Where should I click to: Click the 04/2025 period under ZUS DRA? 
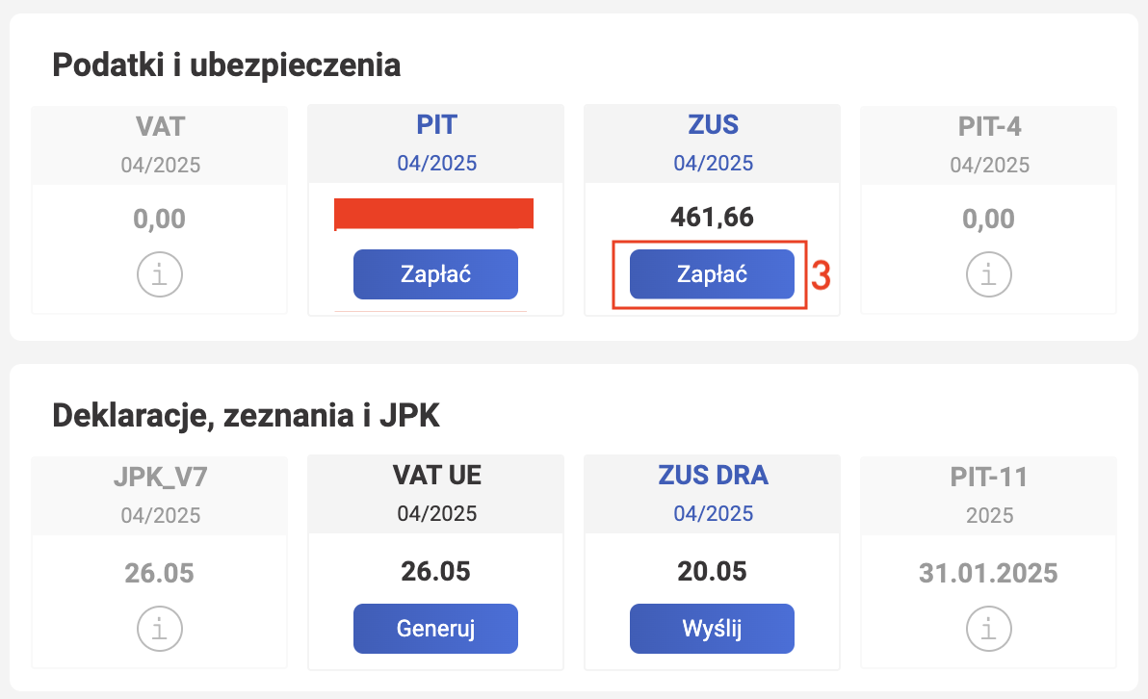coord(713,514)
